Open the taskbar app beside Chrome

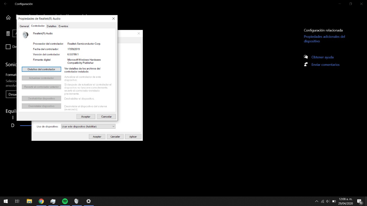(x=53, y=201)
